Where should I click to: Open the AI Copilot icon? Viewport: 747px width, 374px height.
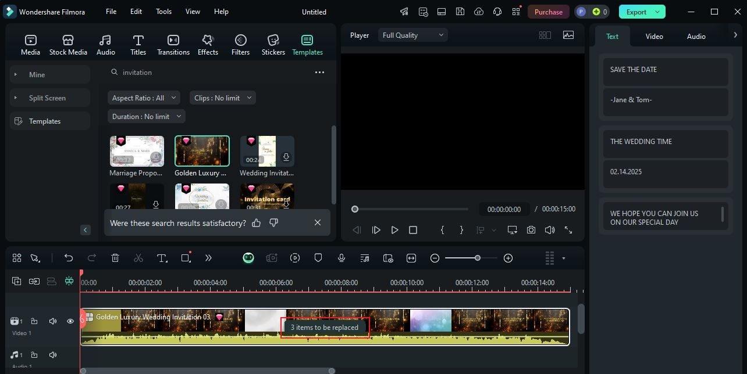pos(248,258)
